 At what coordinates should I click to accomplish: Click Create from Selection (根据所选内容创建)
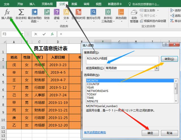153,21
